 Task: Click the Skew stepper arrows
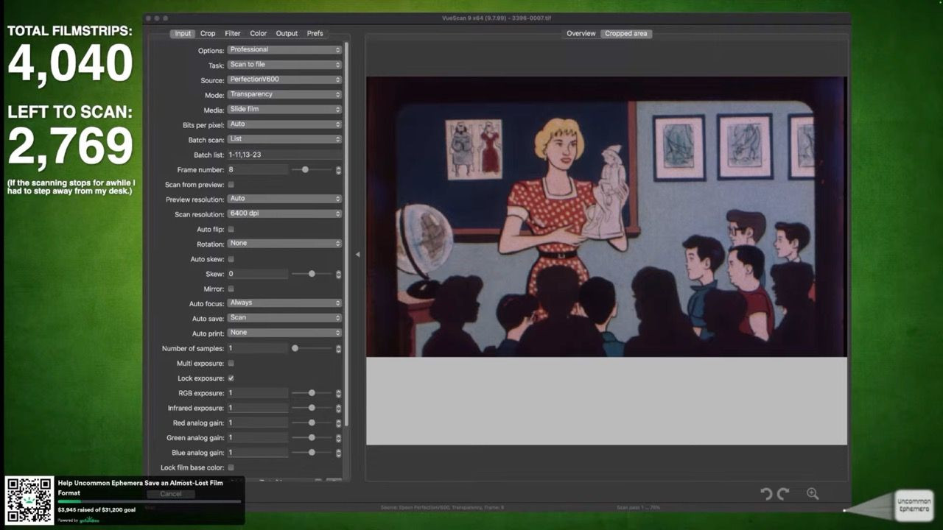pyautogui.click(x=338, y=274)
